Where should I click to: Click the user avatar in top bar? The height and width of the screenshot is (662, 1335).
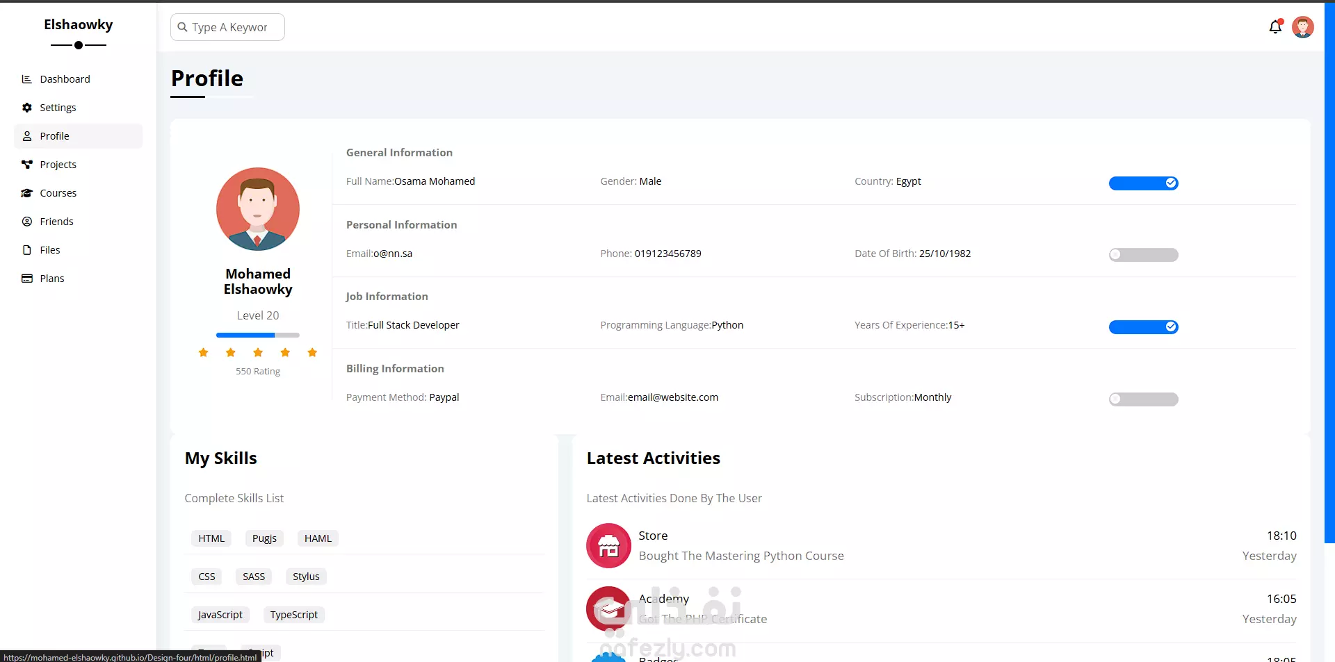(1303, 27)
